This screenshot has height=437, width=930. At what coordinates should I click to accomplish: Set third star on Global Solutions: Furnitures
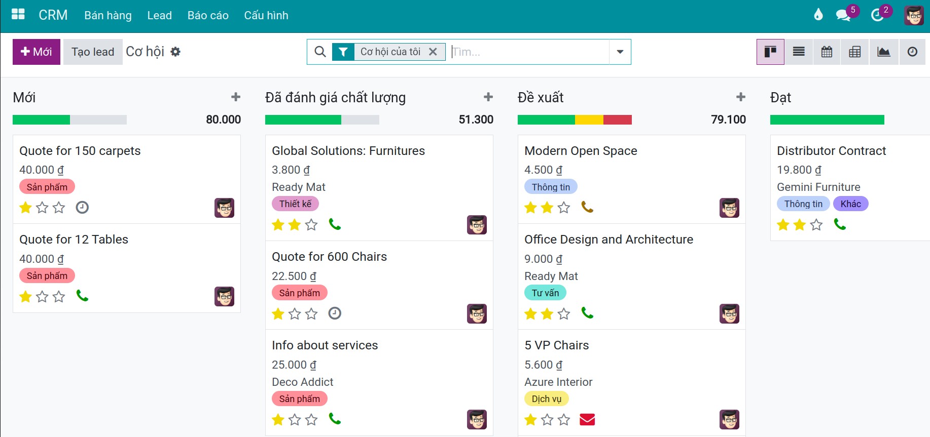pyautogui.click(x=311, y=224)
